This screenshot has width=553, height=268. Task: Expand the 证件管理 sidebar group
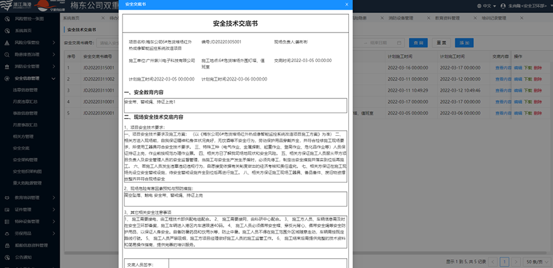tap(53, 210)
